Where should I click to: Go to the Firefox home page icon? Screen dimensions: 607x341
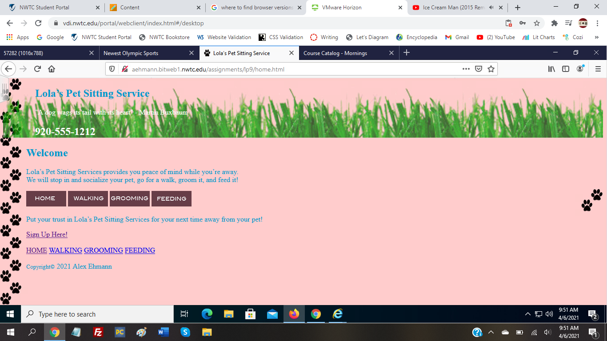tap(52, 69)
